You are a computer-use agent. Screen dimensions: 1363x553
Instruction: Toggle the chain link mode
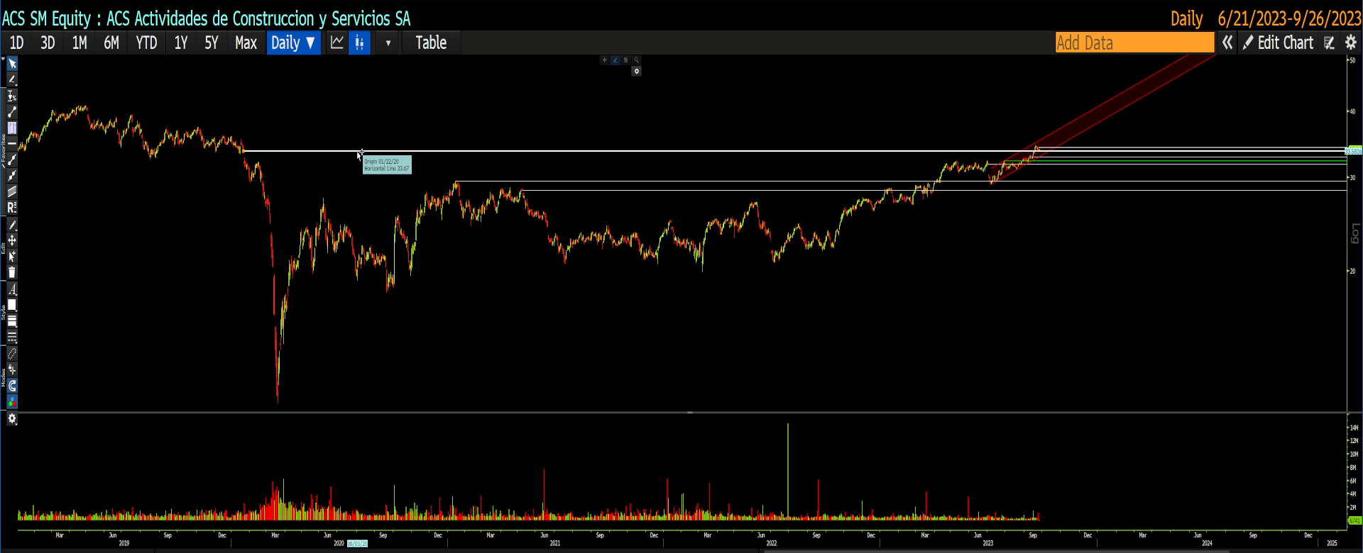point(12,354)
